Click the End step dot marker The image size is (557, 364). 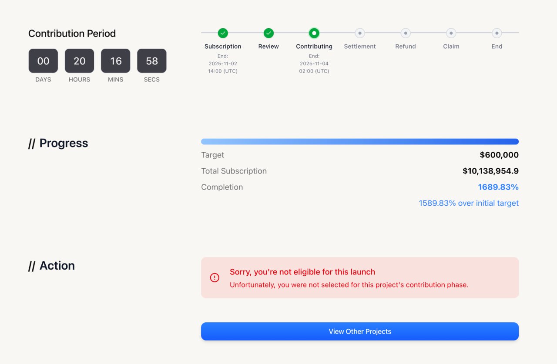pos(497,33)
